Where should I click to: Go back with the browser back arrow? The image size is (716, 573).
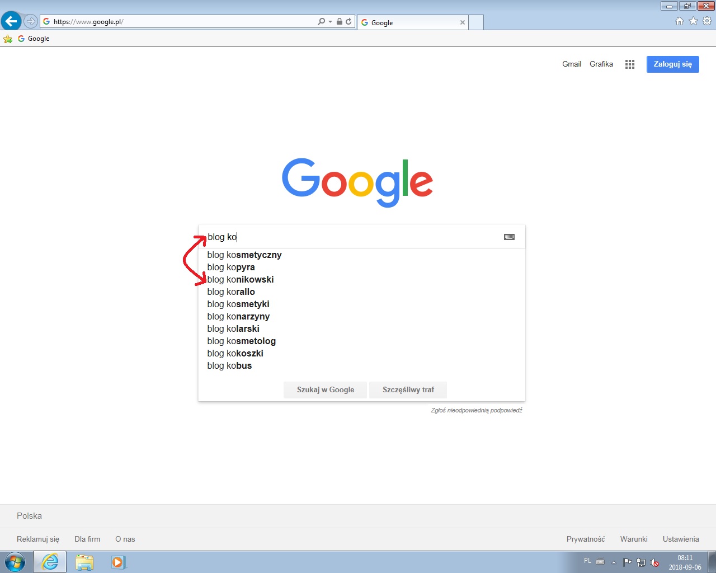point(11,21)
